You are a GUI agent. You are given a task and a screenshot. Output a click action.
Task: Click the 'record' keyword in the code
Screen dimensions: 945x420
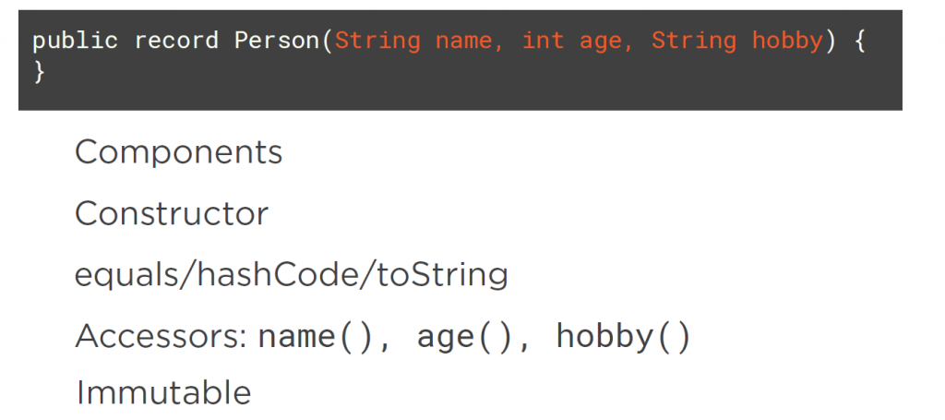coord(176,41)
